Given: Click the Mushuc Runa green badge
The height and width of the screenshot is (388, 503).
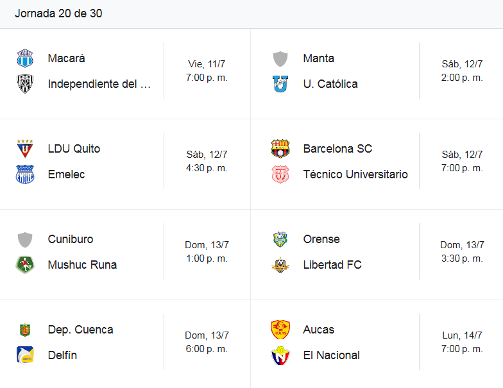Looking at the screenshot, I should pos(25,265).
